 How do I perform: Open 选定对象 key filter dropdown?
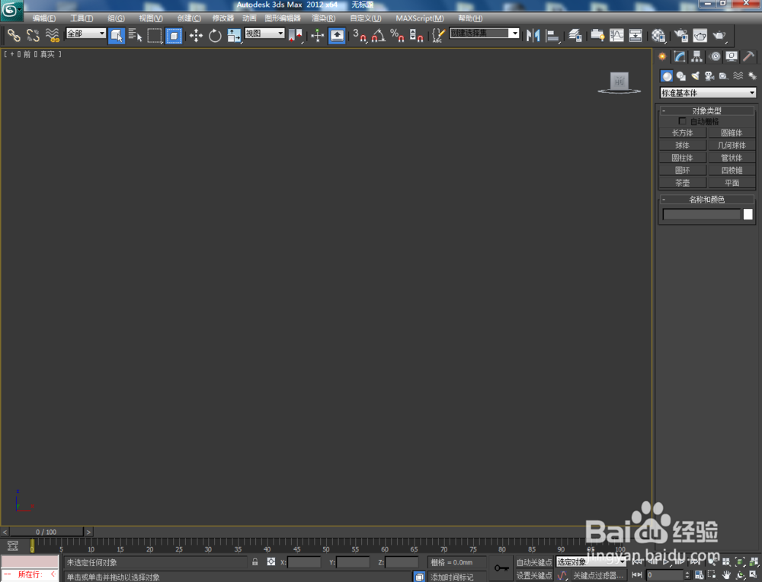pyautogui.click(x=591, y=562)
